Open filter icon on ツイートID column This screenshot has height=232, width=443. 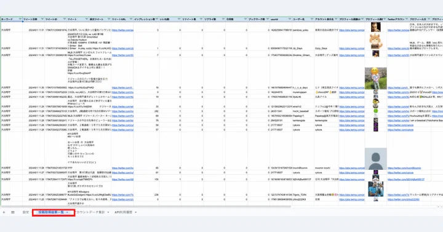pyautogui.click(x=65, y=19)
